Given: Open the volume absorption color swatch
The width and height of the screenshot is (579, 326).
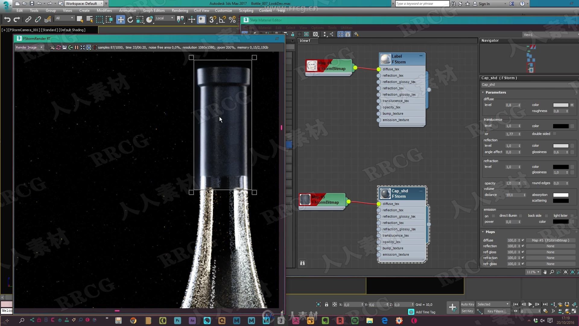Looking at the screenshot, I should (x=561, y=195).
